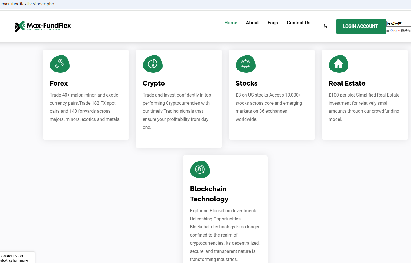Focus the browser address bar URL
This screenshot has width=411, height=263.
[28, 4]
